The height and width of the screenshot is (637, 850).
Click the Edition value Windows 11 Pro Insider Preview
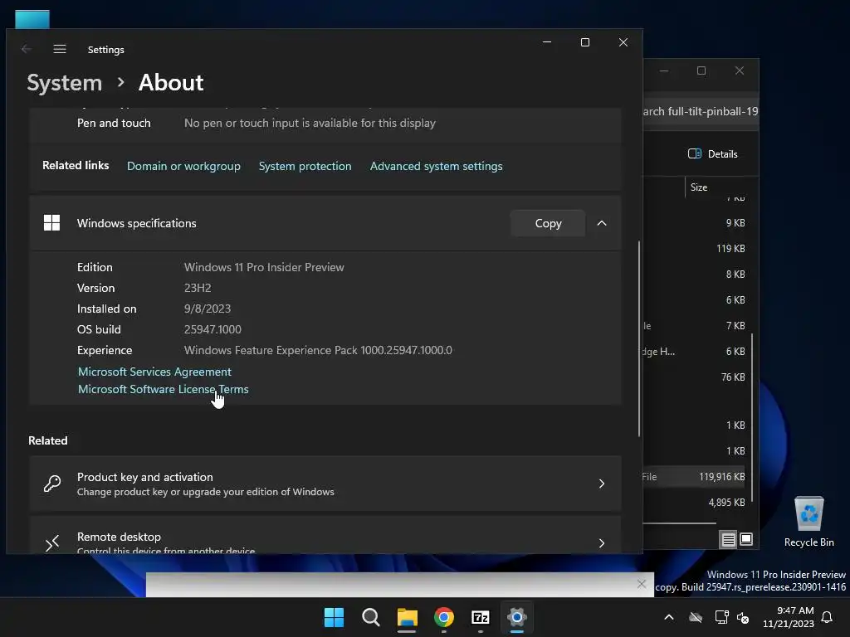(264, 267)
